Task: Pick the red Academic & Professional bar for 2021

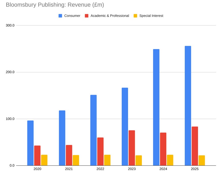Action: click(x=69, y=155)
